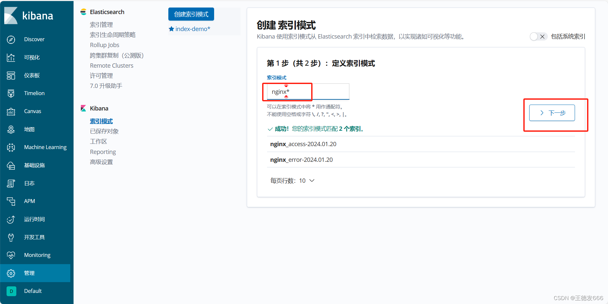Click the 基础设施 infrastructure icon
This screenshot has height=304, width=608.
11,165
